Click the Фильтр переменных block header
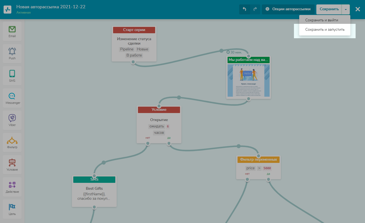The height and width of the screenshot is (223, 365). [x=259, y=160]
